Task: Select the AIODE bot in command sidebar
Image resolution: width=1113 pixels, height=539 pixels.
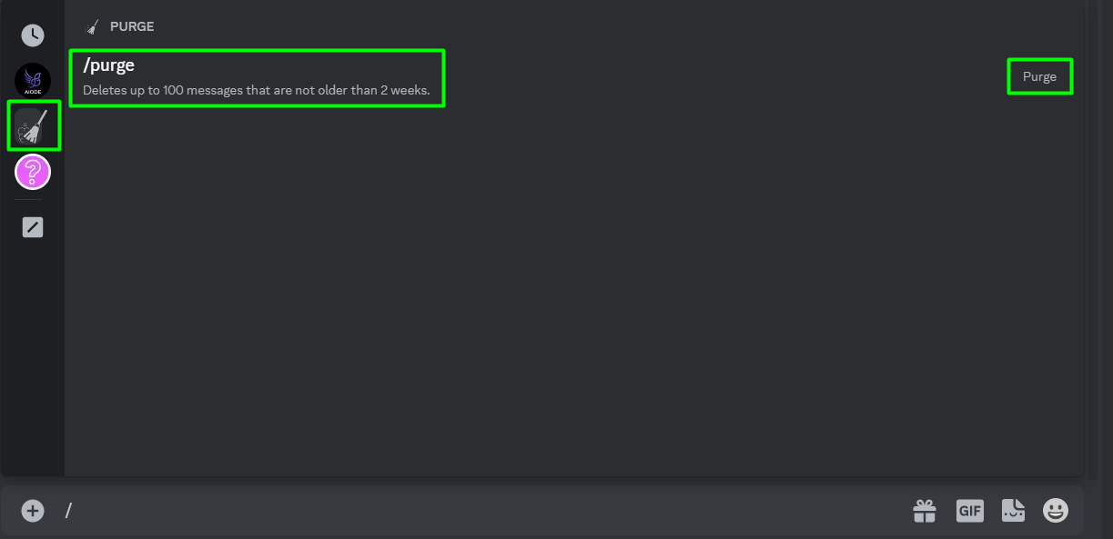Action: click(33, 81)
